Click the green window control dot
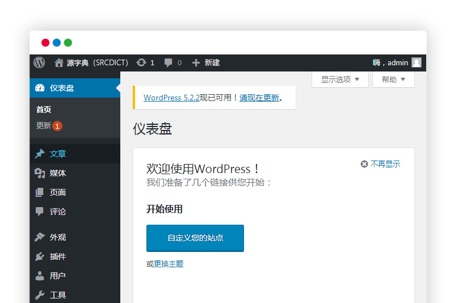Viewport: 454px width, 303px height. coord(68,43)
